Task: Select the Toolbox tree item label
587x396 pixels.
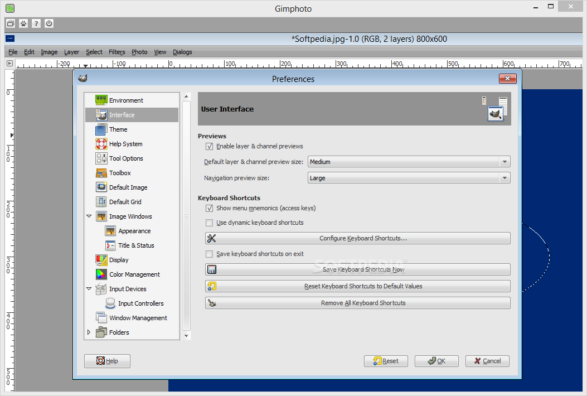Action: 120,173
